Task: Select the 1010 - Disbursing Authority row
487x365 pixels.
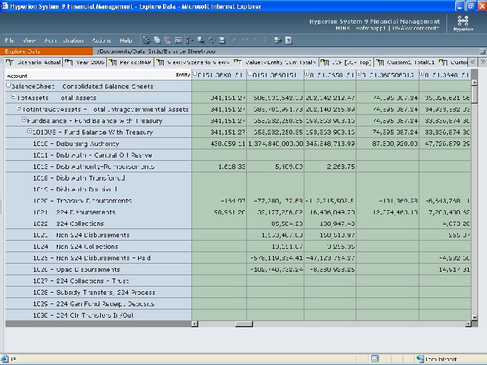Action: pyautogui.click(x=98, y=144)
